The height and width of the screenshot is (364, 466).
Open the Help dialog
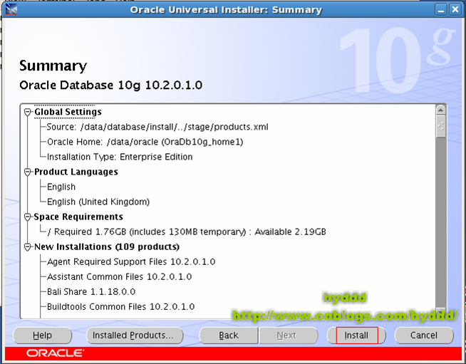click(x=43, y=336)
